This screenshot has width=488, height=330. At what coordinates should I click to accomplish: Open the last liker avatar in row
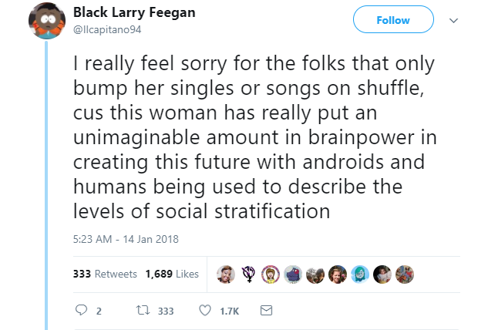(405, 274)
